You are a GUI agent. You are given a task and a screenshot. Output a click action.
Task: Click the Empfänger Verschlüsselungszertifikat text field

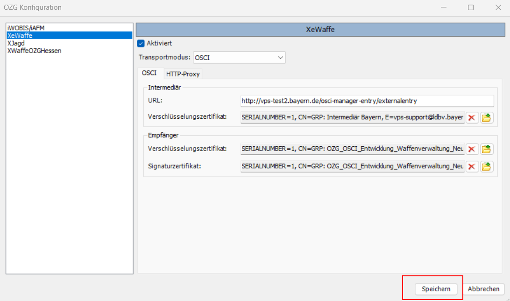(x=352, y=149)
